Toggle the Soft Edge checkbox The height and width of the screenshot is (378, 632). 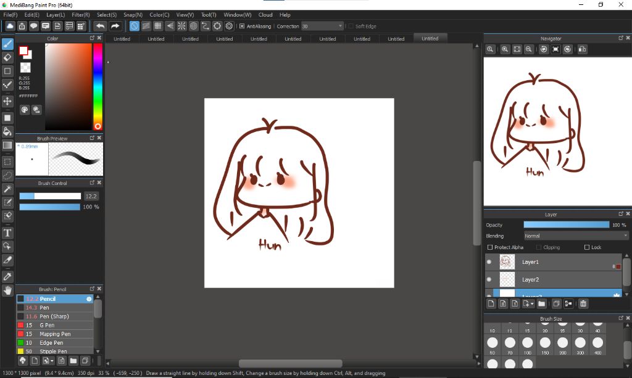351,26
